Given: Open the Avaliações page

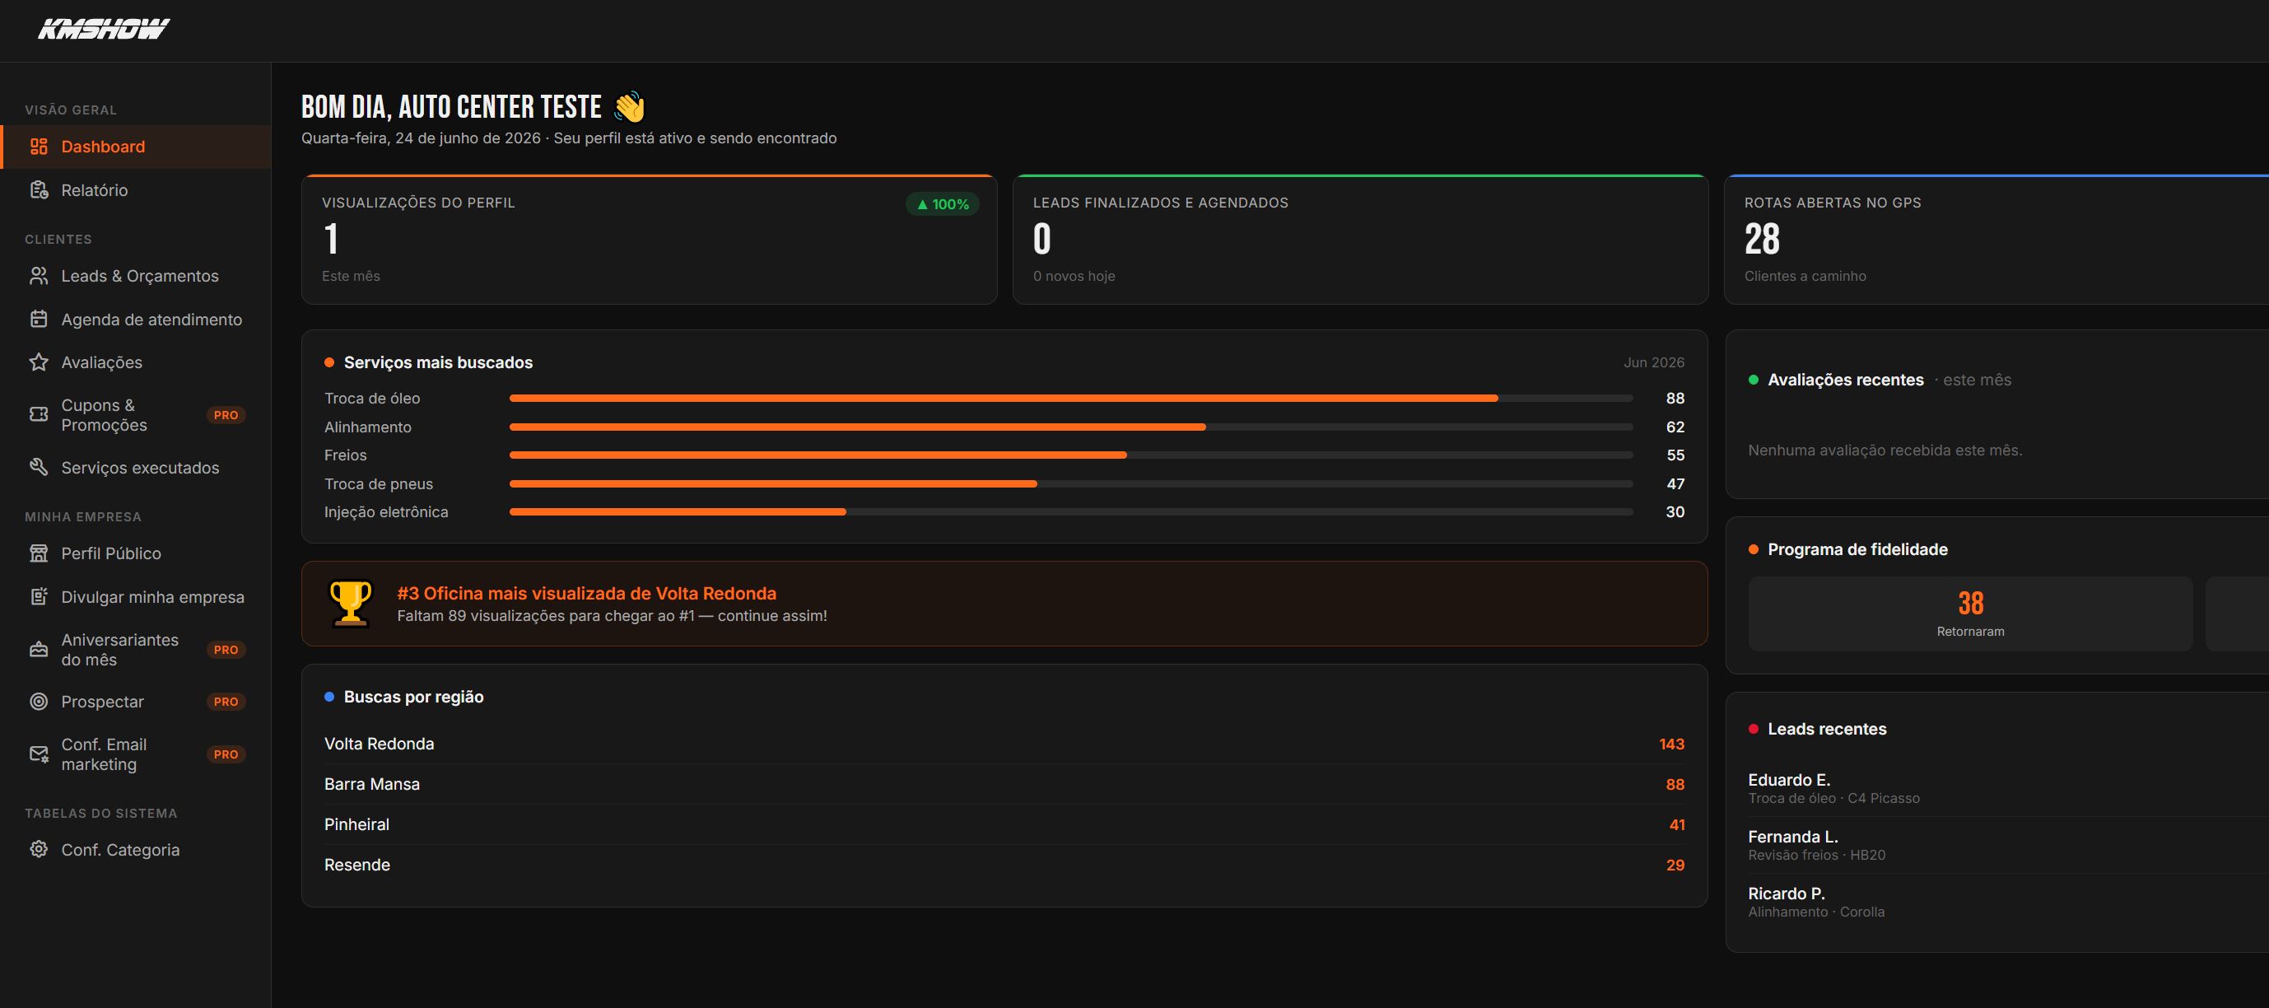Looking at the screenshot, I should 136,362.
